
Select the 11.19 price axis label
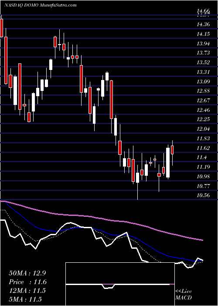click(204, 167)
